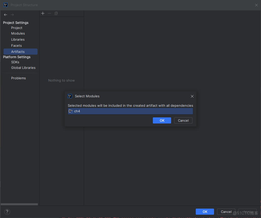Open the Modules settings section
This screenshot has height=218, width=261.
click(18, 34)
